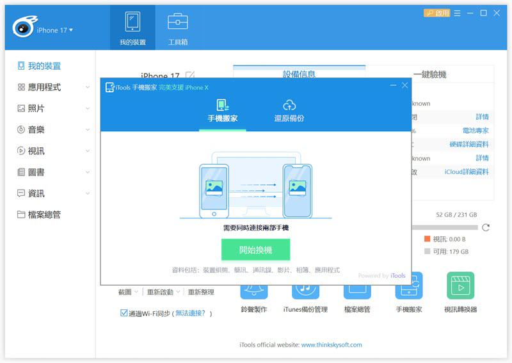Screen dimensions: 512x363
Task: Open 照片 in the sidebar
Action: (36, 108)
